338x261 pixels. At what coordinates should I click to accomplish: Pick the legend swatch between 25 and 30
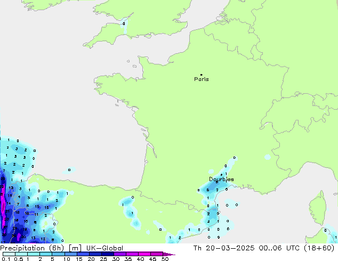click(107, 254)
